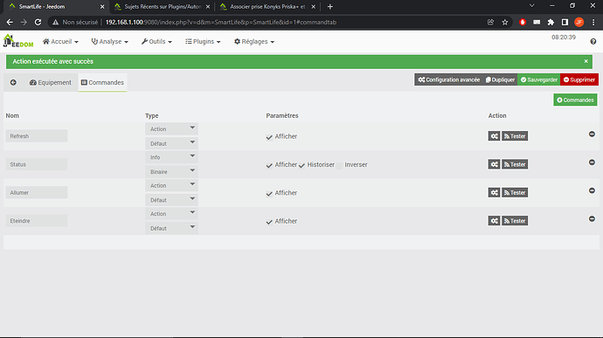Image resolution: width=603 pixels, height=338 pixels.
Task: Open the help question mark icon
Action: point(593,42)
